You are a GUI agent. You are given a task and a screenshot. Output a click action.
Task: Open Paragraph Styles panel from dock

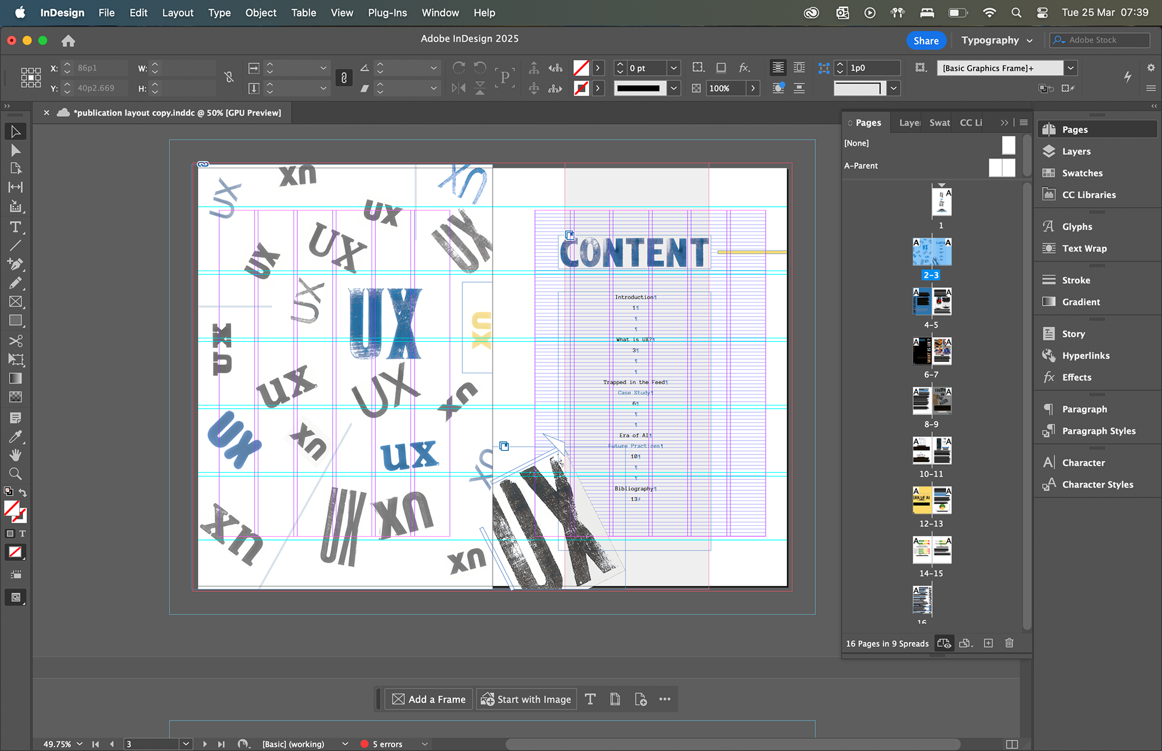tap(1098, 431)
